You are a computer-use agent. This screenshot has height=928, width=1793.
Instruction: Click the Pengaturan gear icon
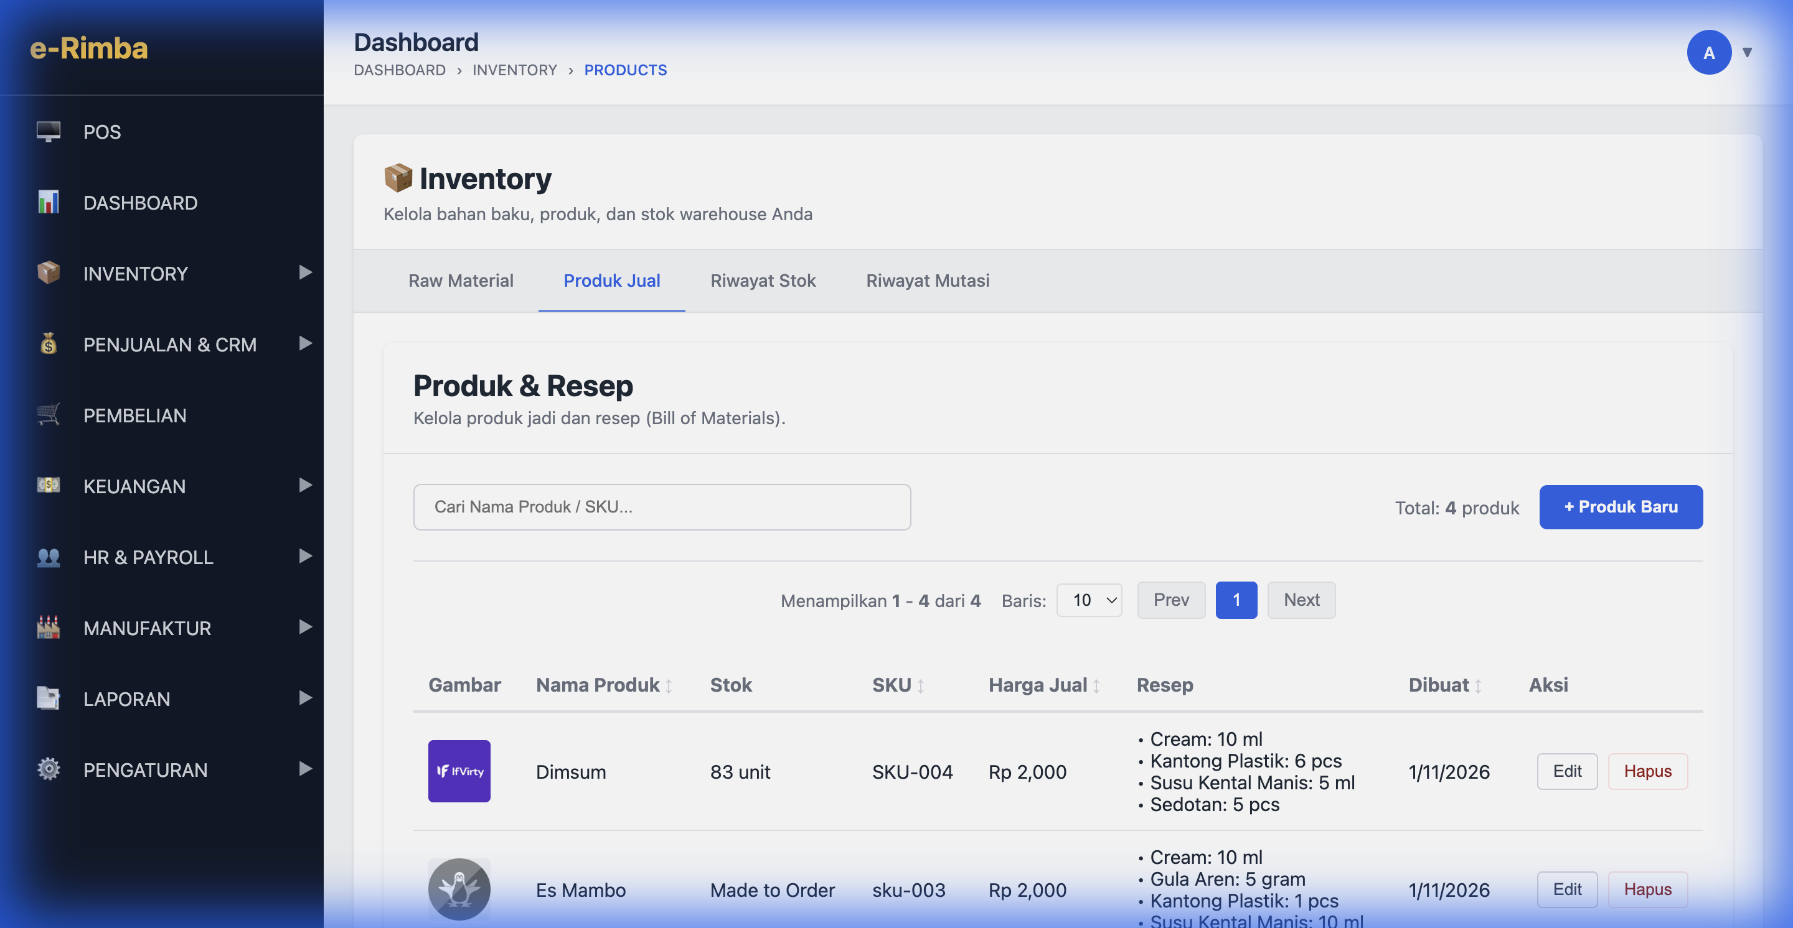click(x=48, y=769)
